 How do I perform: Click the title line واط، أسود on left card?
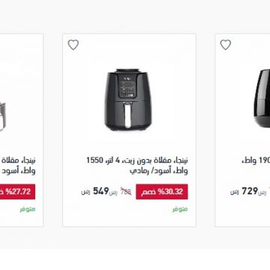(x=19, y=171)
